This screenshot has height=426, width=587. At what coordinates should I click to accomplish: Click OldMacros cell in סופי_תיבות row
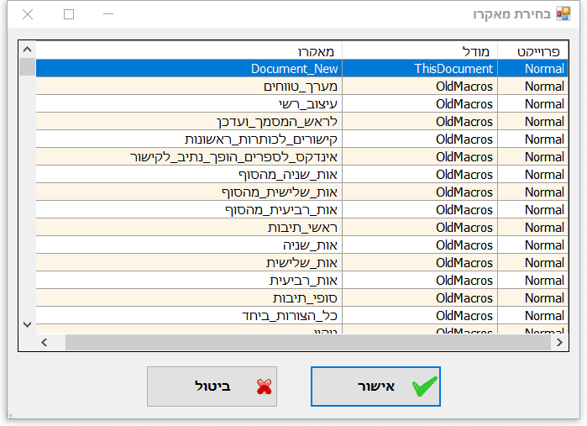(420, 297)
